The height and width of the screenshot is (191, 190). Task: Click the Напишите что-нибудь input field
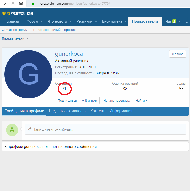coord(106,129)
